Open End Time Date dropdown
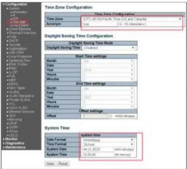The height and width of the screenshot is (169, 187). point(108,93)
